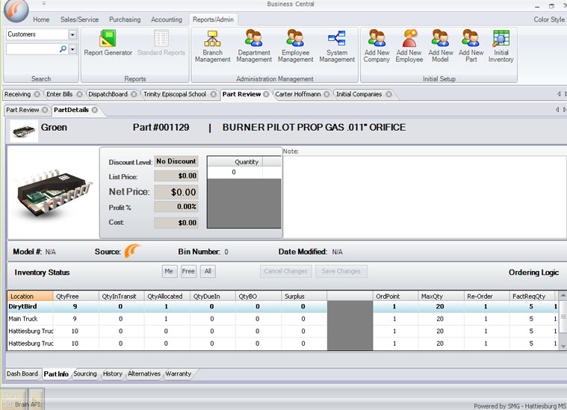Select the Reports/Admin ribbon tab
This screenshot has width=567, height=410.
pyautogui.click(x=213, y=19)
